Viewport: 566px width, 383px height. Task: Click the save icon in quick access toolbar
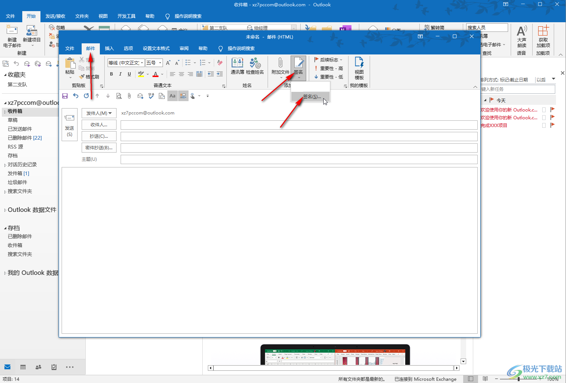[x=65, y=96]
